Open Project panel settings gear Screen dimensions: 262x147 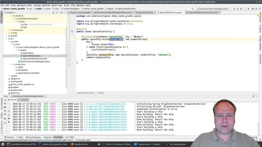click(61, 13)
